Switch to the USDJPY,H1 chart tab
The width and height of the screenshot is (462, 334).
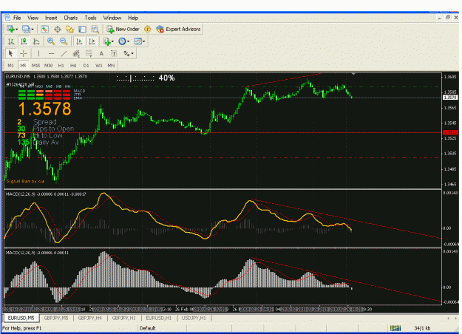[194, 318]
